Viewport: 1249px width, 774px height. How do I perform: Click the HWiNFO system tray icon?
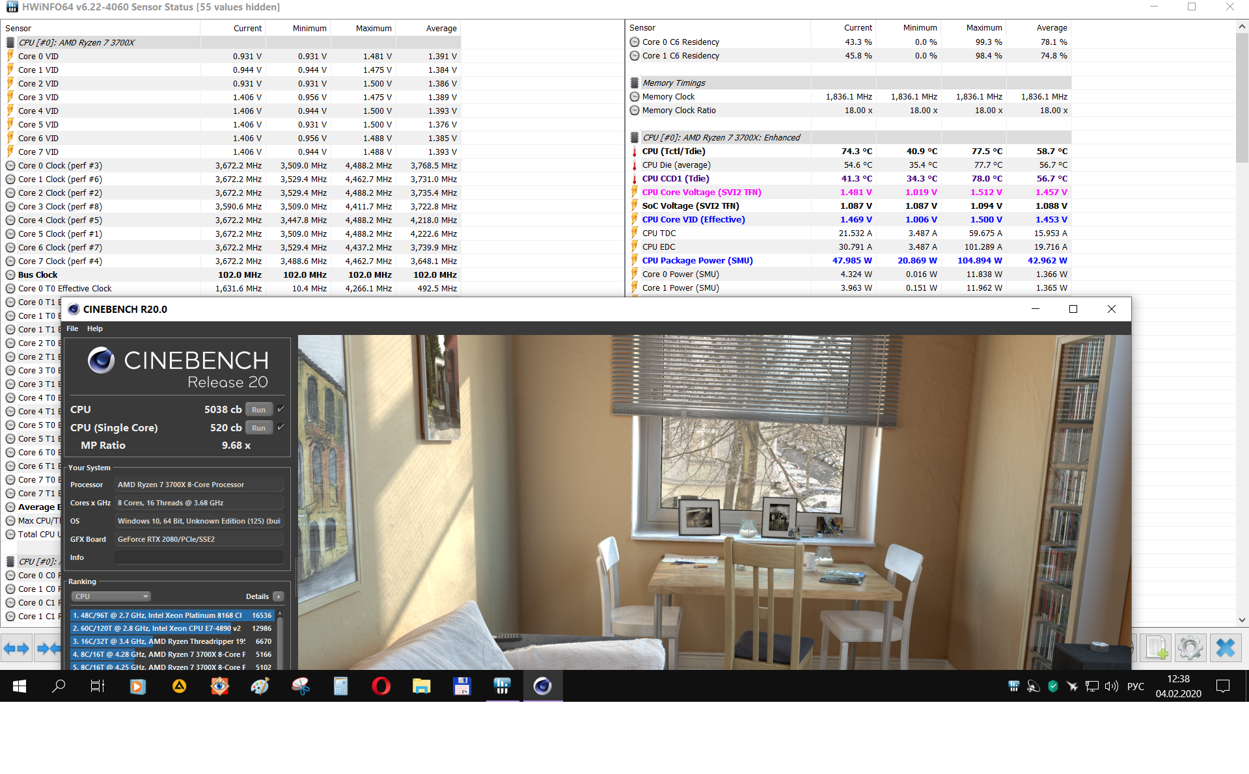click(x=1013, y=686)
